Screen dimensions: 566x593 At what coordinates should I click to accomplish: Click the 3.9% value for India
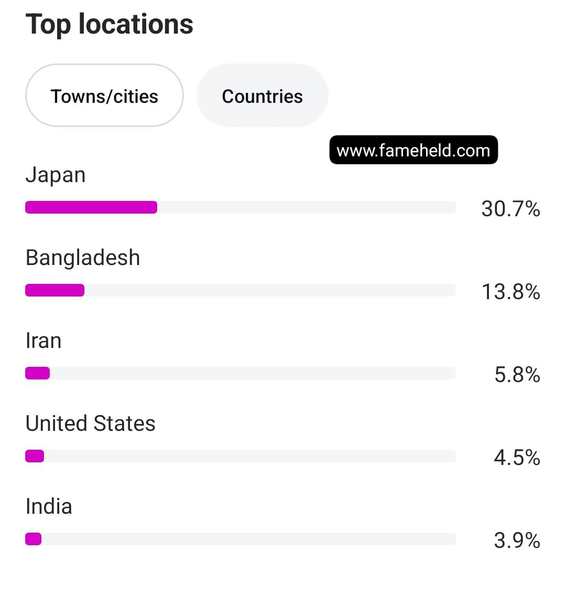coord(516,541)
